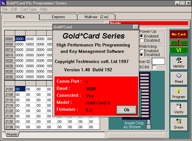
Task: Select highlighted 00 cell in row 2100
Action: 20,89
